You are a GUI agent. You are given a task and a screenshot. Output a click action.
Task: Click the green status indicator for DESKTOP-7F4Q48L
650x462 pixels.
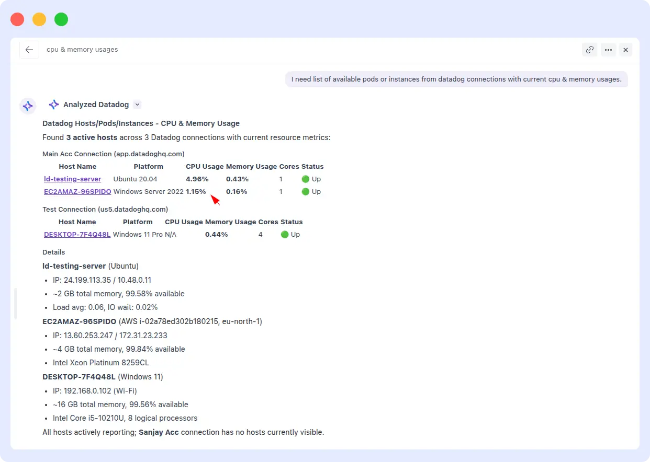(x=284, y=234)
